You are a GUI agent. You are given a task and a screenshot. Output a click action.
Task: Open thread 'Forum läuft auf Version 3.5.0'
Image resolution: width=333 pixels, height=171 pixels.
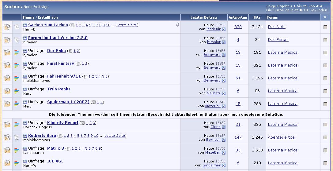point(58,38)
